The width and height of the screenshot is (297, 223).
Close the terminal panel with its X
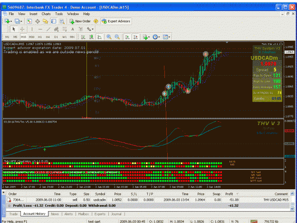tap(3, 193)
